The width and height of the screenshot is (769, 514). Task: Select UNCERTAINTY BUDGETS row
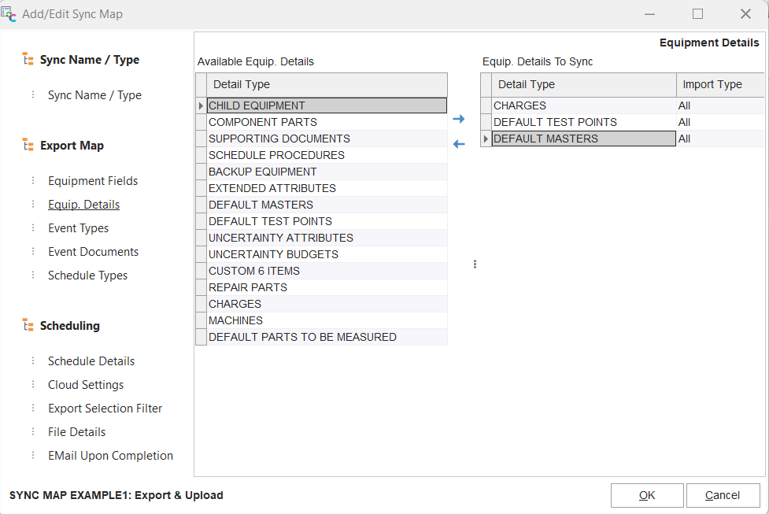[x=273, y=254]
